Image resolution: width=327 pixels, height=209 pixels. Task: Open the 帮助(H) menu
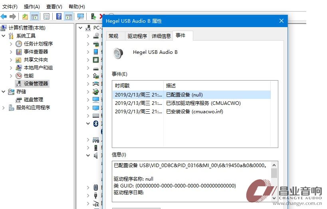77,7
